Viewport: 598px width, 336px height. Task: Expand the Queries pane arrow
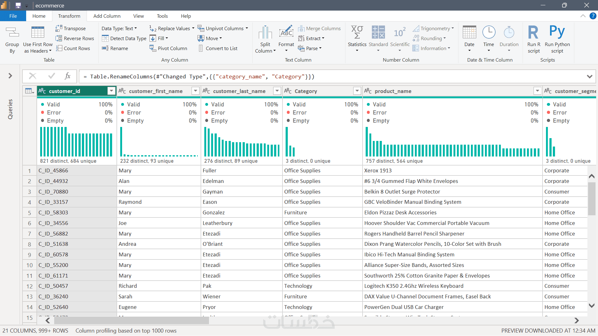[10, 76]
